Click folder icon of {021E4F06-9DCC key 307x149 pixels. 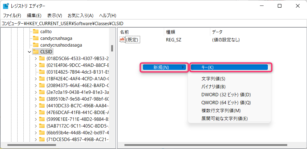coord(42,65)
